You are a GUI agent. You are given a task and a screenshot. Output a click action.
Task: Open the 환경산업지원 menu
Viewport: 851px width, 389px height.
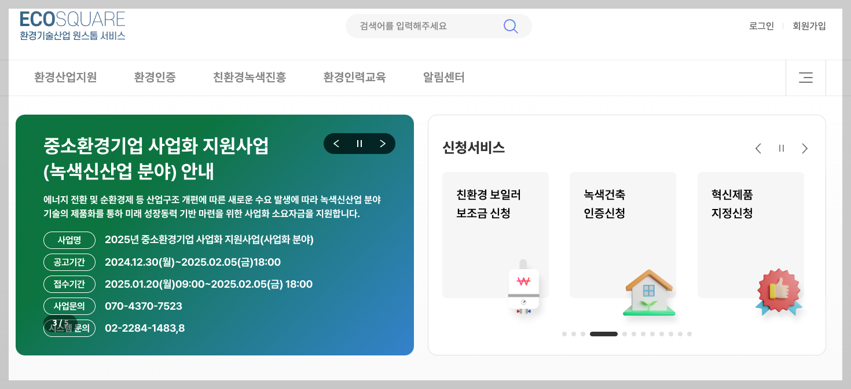65,77
